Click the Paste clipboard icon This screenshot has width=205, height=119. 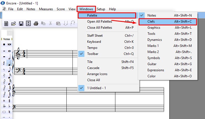point(58,23)
